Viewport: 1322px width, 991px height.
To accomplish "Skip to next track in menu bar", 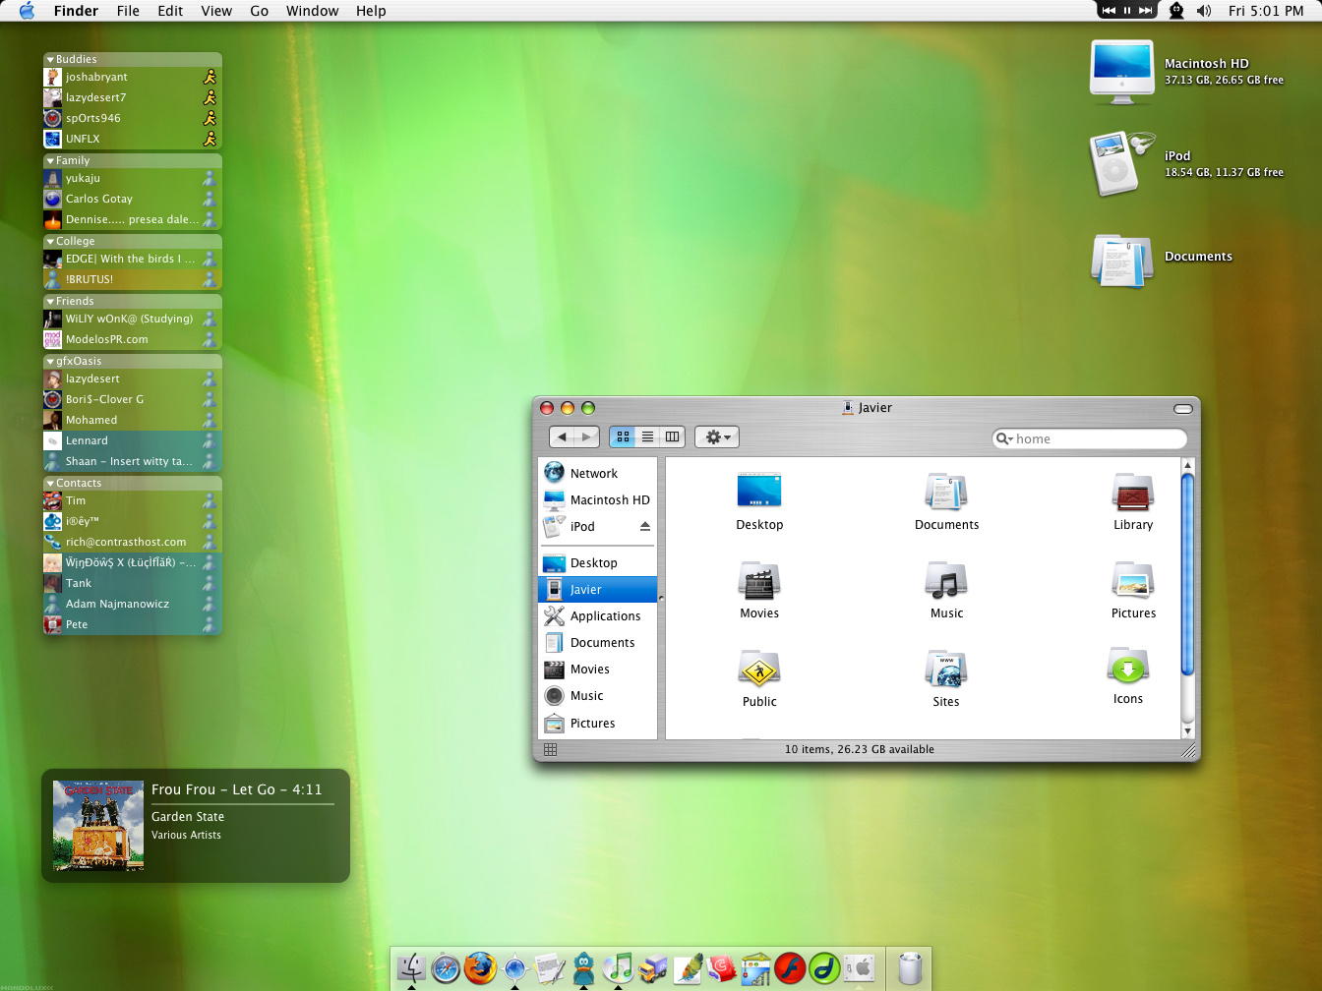I will tap(1145, 10).
